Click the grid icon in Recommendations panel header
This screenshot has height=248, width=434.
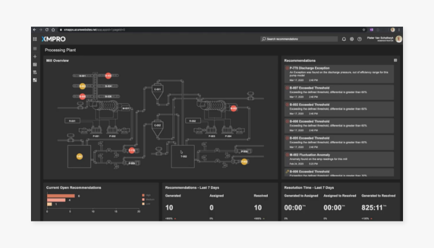(396, 60)
